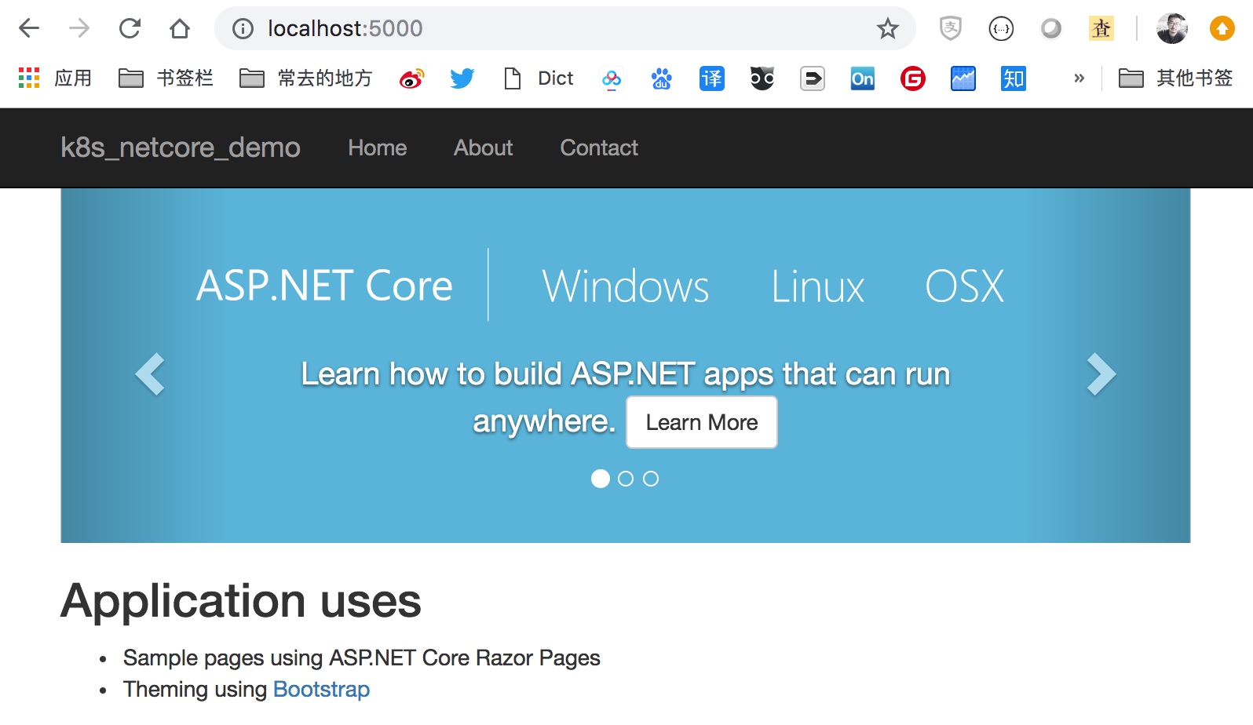Open the Baidu paw bookmark
This screenshot has height=725, width=1253.
pos(662,78)
